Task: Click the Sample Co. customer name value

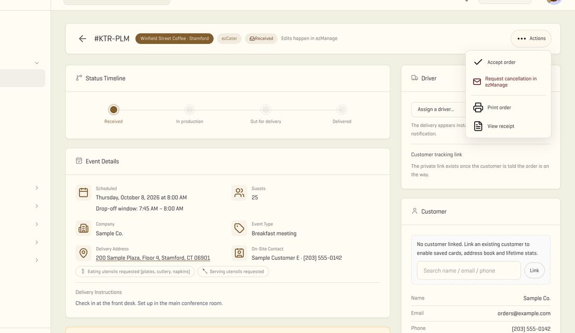Action: coord(537,298)
